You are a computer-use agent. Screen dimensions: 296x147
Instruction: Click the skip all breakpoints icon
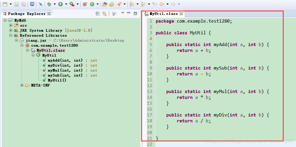tap(41, 4)
